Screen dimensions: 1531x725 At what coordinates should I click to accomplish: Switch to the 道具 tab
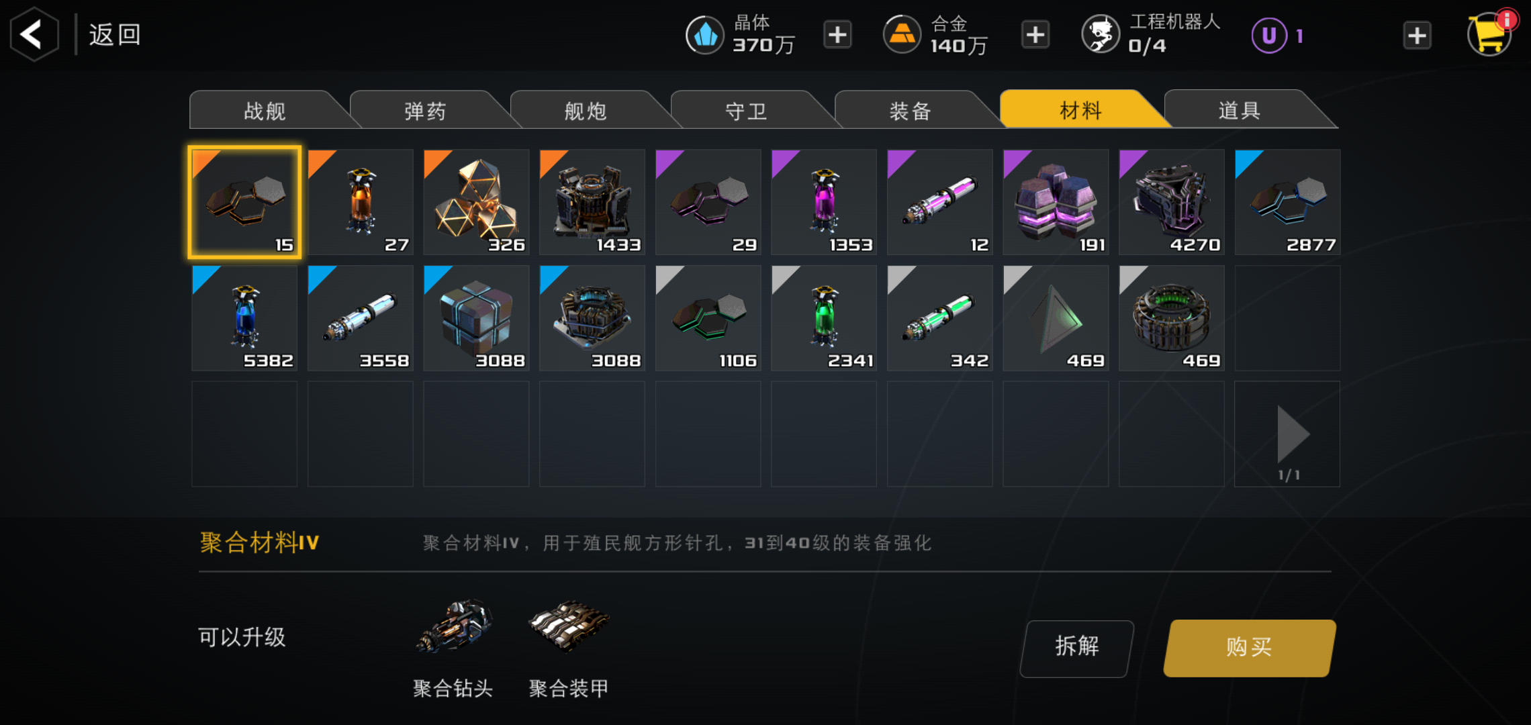pyautogui.click(x=1240, y=109)
